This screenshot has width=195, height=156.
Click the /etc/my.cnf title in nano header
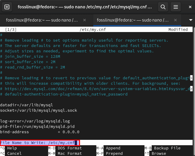click(93, 29)
